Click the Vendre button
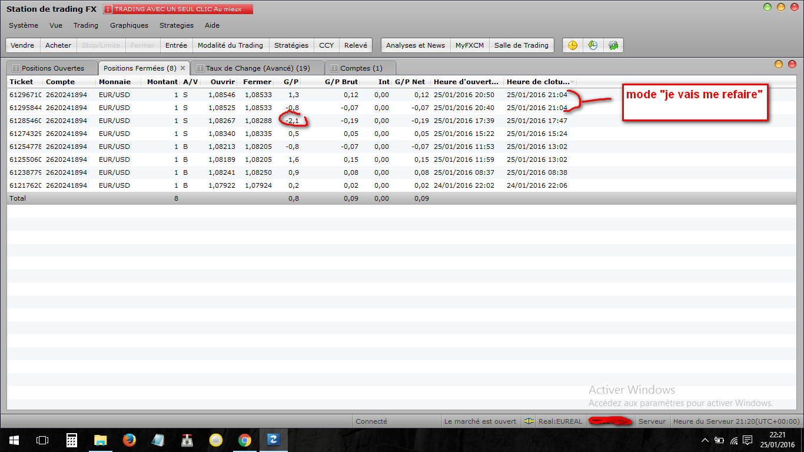The height and width of the screenshot is (452, 804). (x=22, y=45)
